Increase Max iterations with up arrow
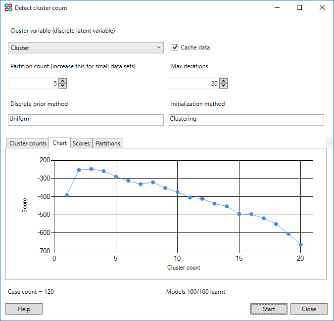The image size is (334, 321). click(224, 81)
